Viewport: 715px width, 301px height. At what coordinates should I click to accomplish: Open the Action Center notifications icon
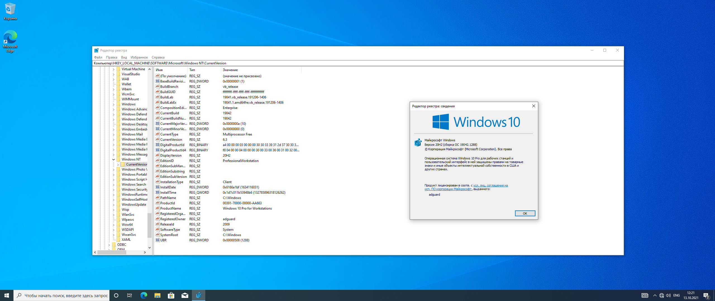click(x=706, y=295)
